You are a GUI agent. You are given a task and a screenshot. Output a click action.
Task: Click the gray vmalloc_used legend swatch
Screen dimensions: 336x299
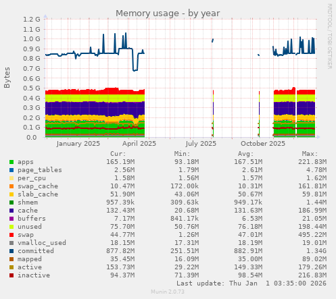pos(11,243)
